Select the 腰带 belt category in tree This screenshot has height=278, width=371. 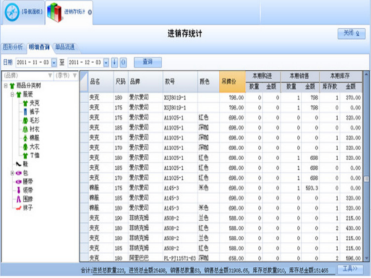click(x=22, y=182)
